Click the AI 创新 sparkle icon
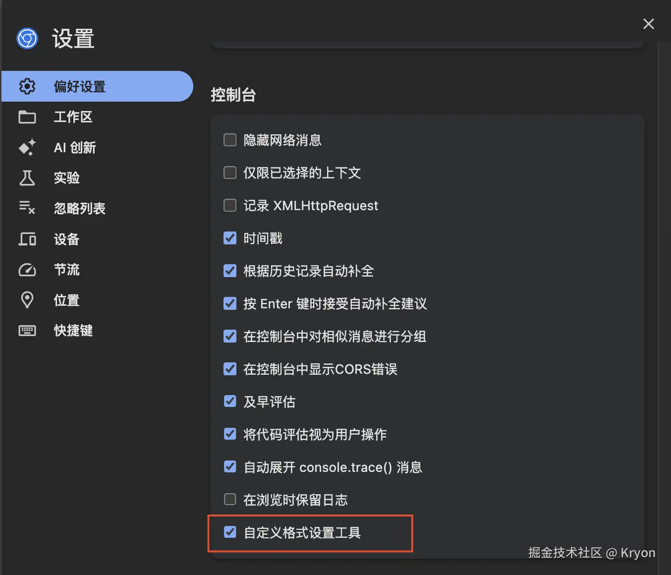671x575 pixels. coord(27,147)
